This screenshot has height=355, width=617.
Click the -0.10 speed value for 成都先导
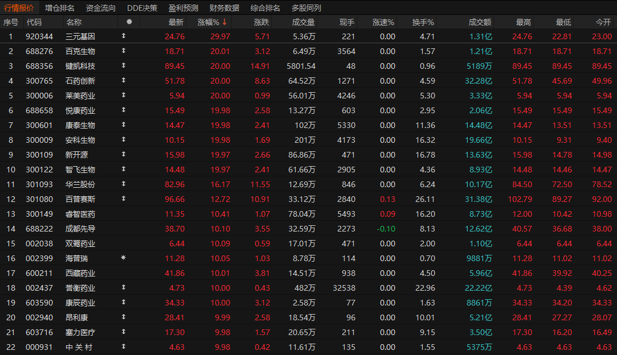[x=386, y=229]
